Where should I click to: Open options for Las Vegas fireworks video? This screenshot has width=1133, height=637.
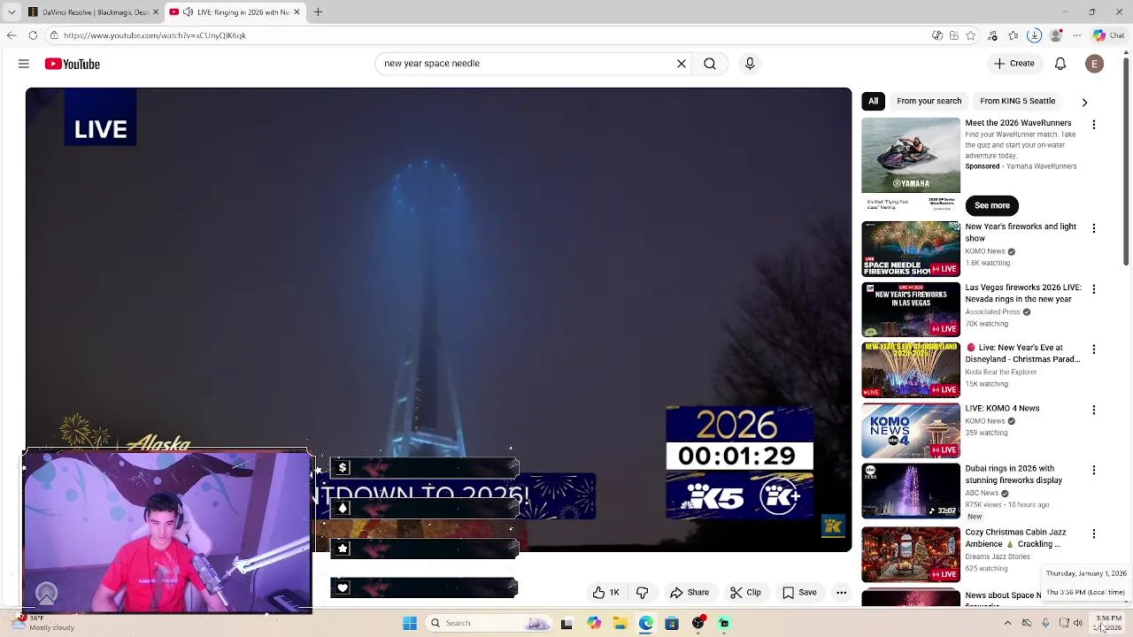pyautogui.click(x=1094, y=289)
